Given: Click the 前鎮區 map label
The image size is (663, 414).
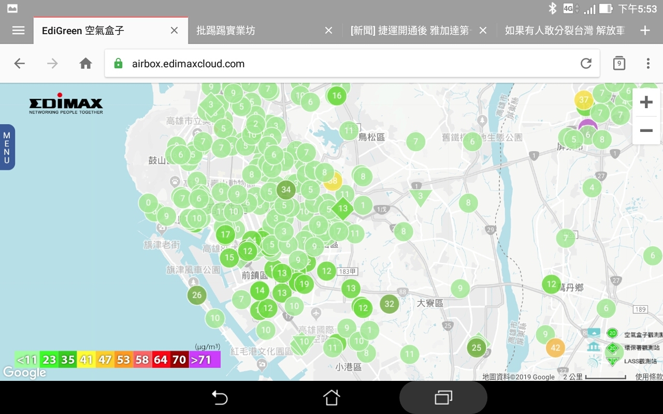Looking at the screenshot, I should tap(254, 275).
